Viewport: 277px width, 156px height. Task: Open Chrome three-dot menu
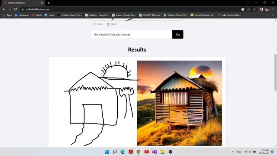pos(273,9)
